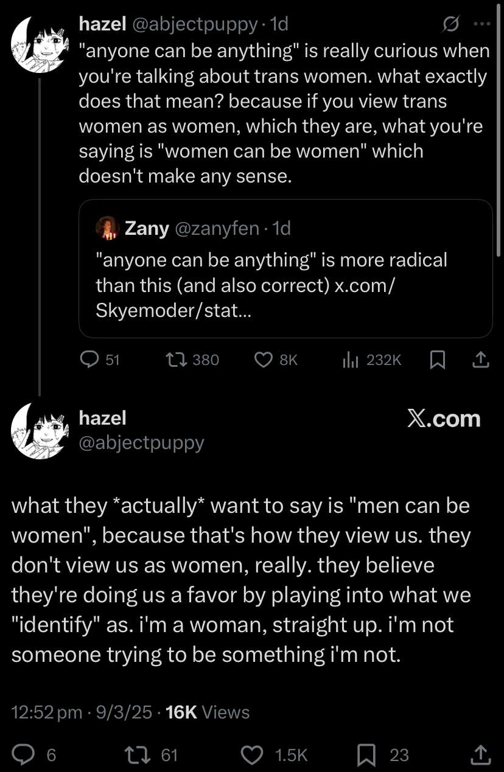Repost the first tweet with 380 reposts
Viewport: 504px width, 772px height.
click(x=176, y=360)
